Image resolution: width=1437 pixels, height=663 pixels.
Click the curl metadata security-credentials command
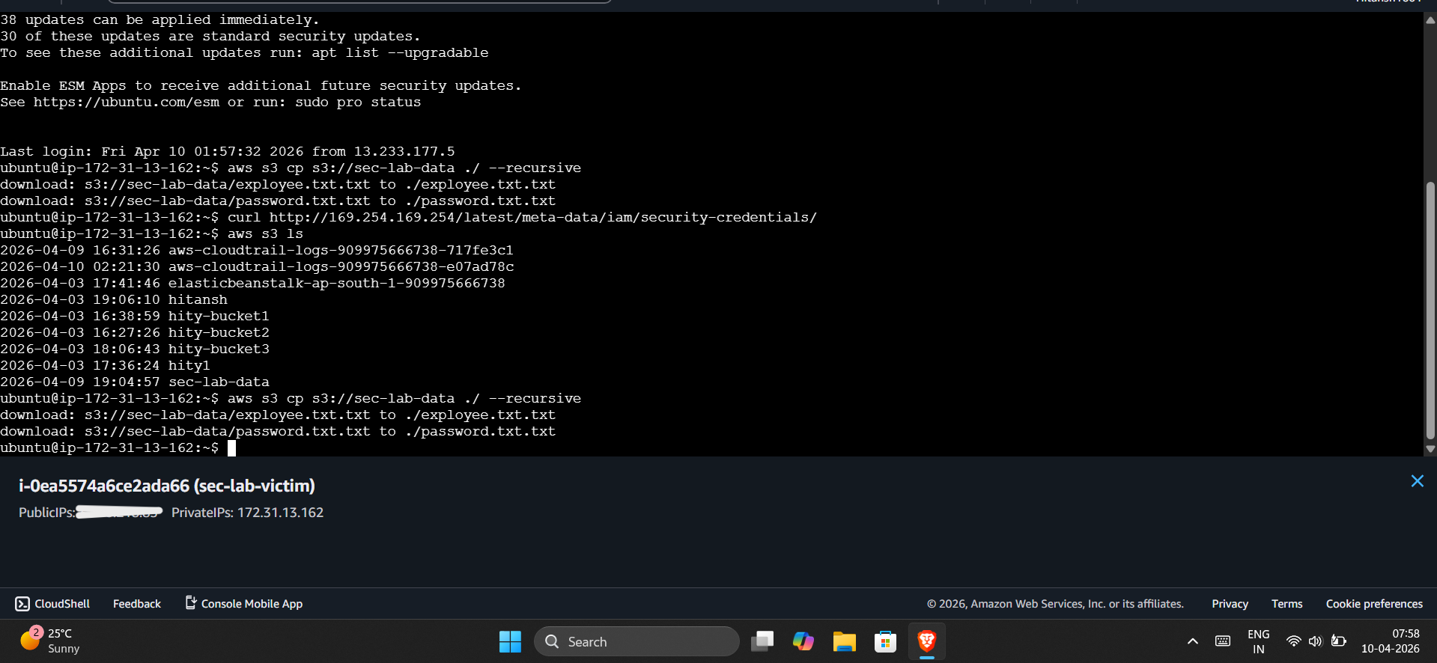pos(522,217)
